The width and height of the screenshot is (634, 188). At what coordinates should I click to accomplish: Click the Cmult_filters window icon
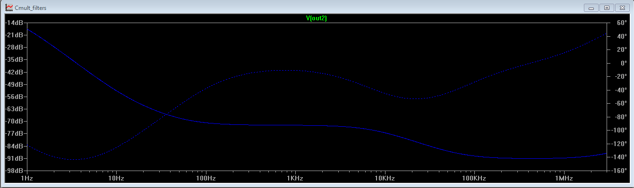(9, 8)
